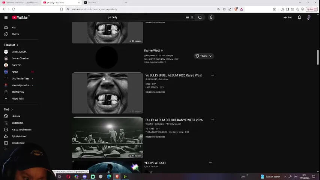Click the translate page icon in the address bar
320x180 pixels.
(219, 9)
